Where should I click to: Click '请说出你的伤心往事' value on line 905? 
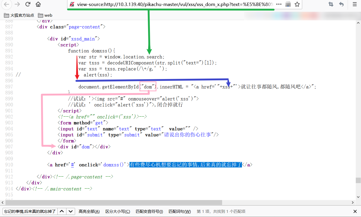click(x=187, y=135)
